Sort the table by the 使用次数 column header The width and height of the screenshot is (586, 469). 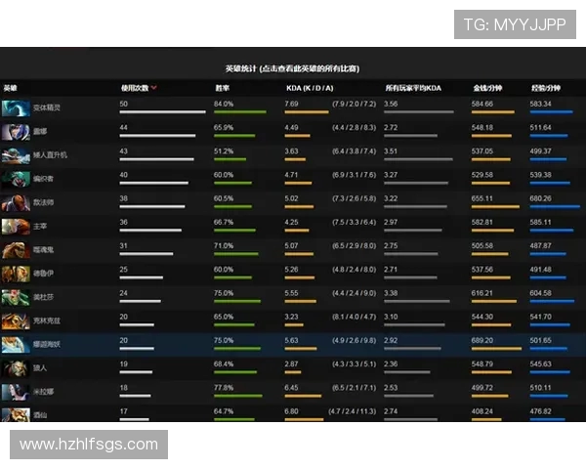coord(135,88)
